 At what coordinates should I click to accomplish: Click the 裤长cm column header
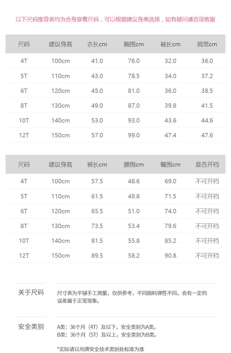[97, 164]
